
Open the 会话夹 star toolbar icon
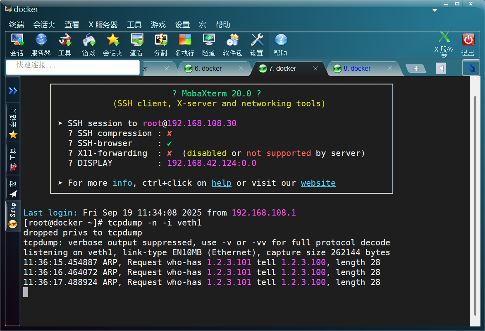[112, 45]
